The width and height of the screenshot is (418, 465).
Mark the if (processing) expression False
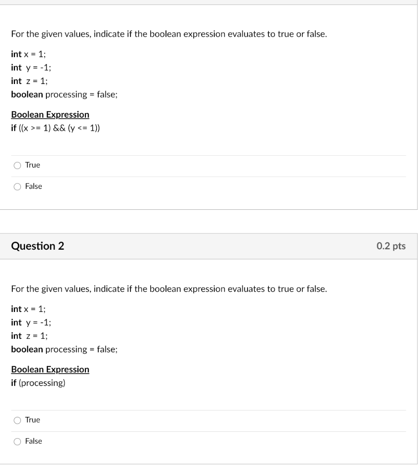17,441
